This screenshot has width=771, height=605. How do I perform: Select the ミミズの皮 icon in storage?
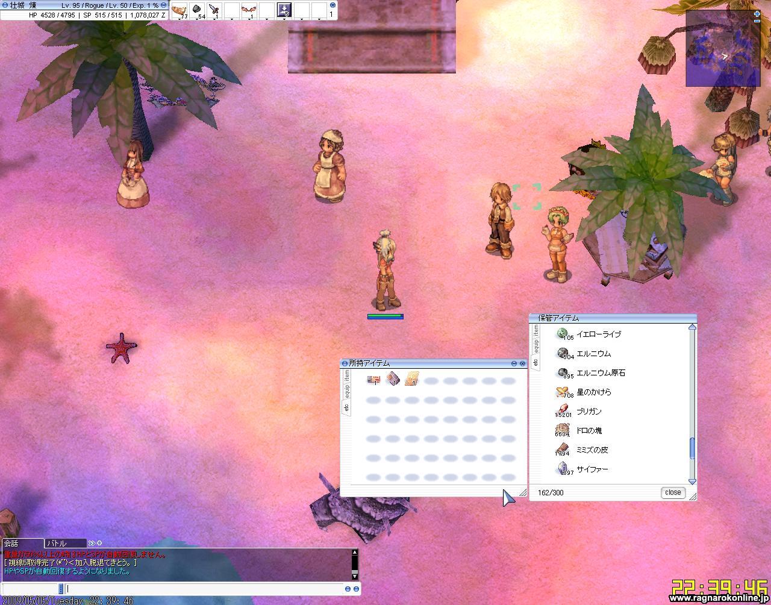[x=563, y=450]
